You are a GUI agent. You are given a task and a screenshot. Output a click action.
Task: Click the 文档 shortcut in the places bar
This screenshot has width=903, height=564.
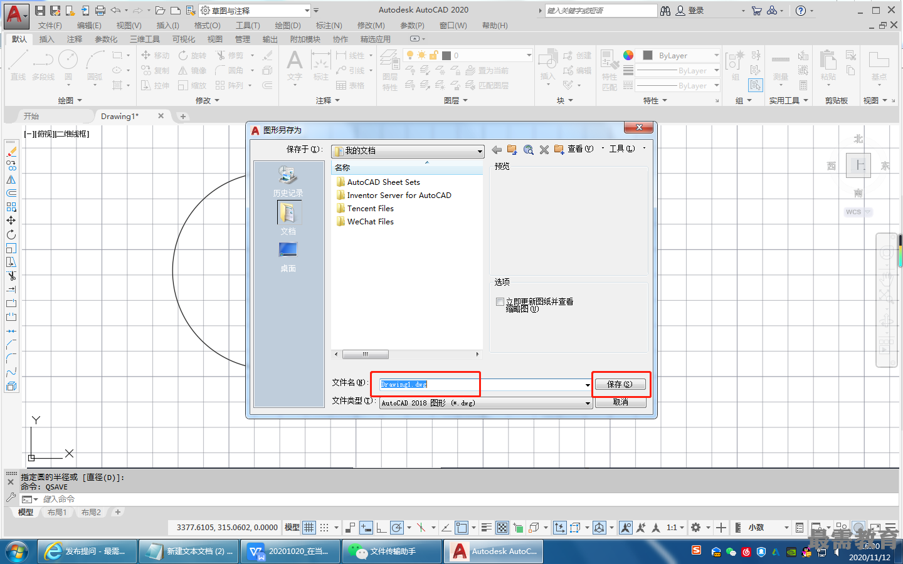(288, 218)
